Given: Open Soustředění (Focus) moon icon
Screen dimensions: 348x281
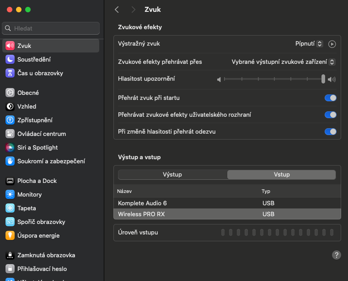Looking at the screenshot, I should tap(10, 59).
